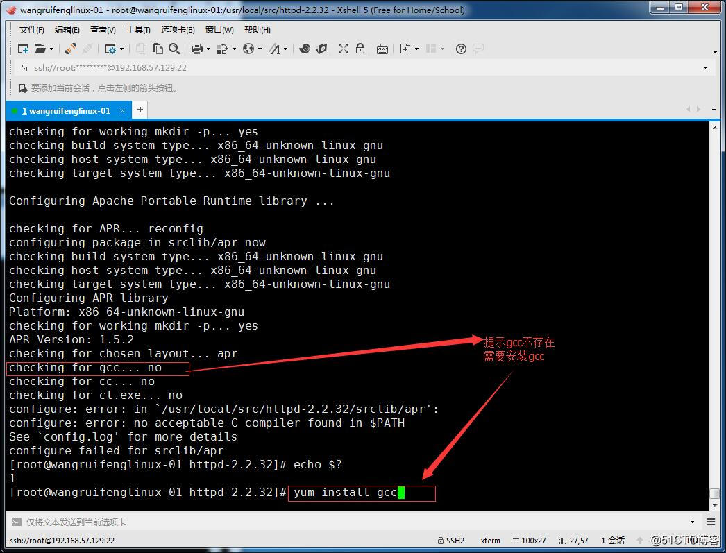726x553 pixels.
Task: Click the lock screen padlock icon
Action: tap(360, 49)
